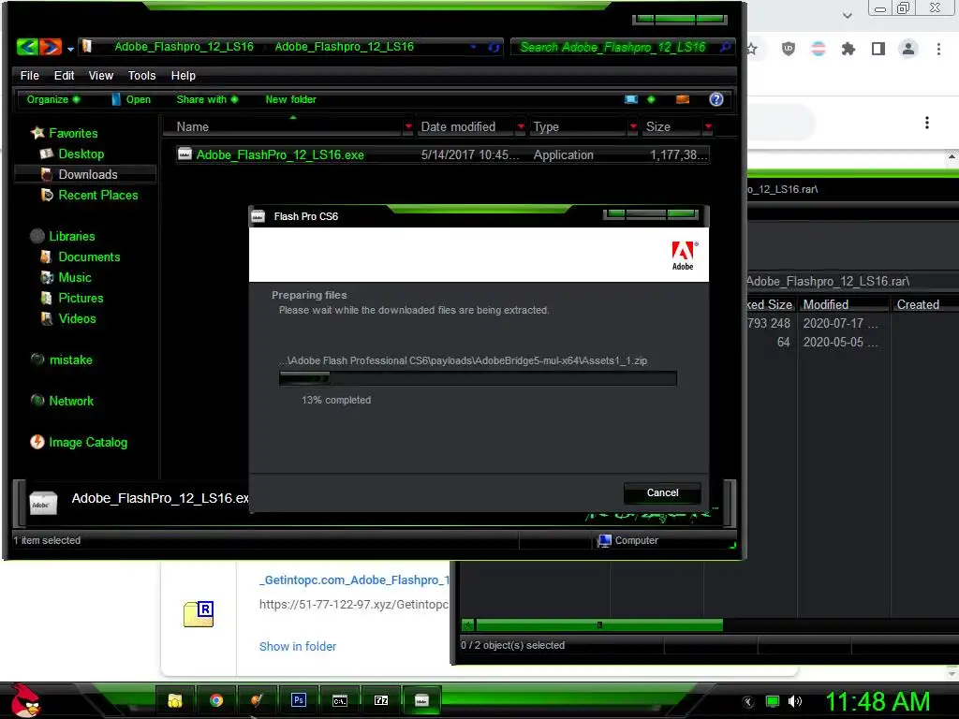Image resolution: width=959 pixels, height=719 pixels.
Task: Open the Help menu
Action: coord(183,75)
